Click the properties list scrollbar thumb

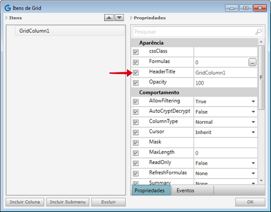point(261,77)
